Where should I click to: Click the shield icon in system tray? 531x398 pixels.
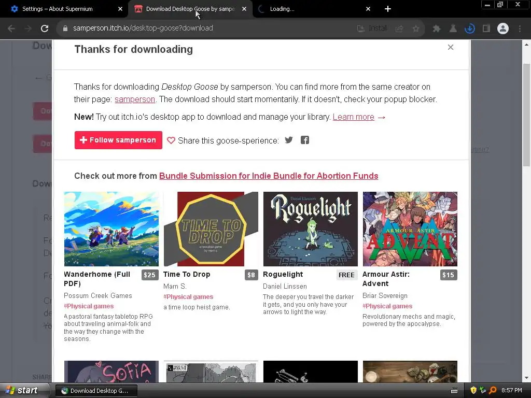[x=473, y=390]
